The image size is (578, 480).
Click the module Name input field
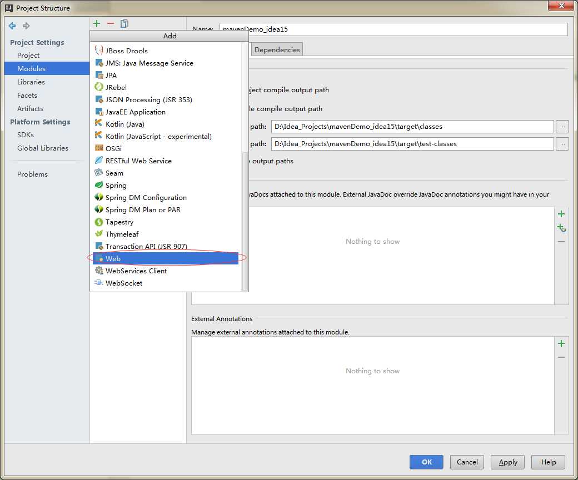click(393, 29)
